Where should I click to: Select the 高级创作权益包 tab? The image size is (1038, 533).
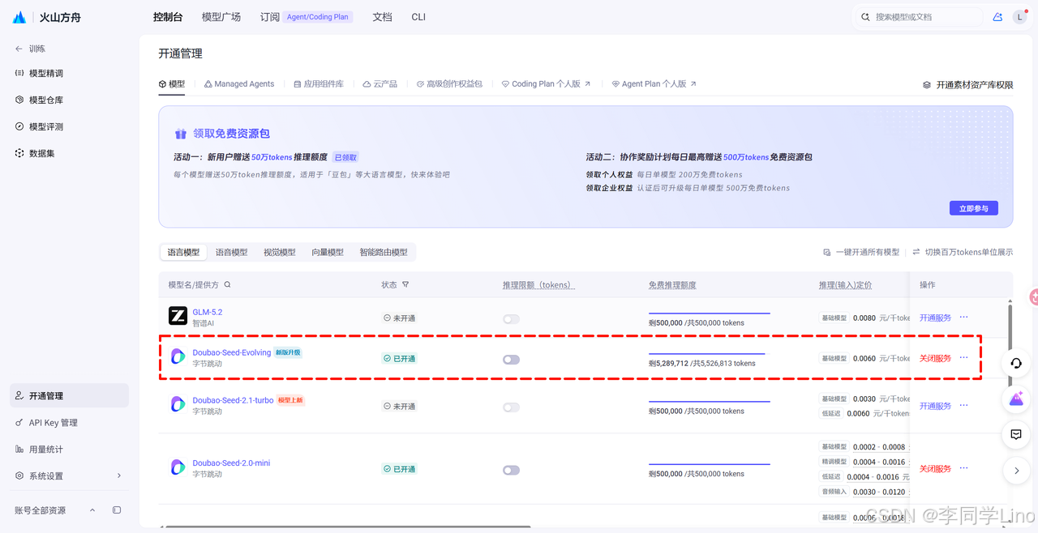tap(449, 84)
